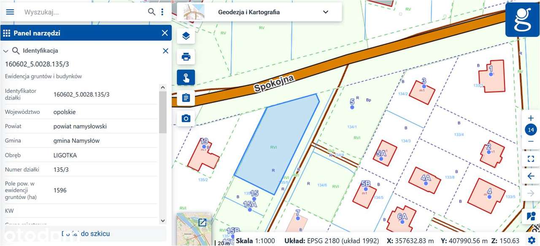This screenshot has height=246, width=540.
Task: Click the Obręb value LIGOTKA
Action: pyautogui.click(x=65, y=155)
